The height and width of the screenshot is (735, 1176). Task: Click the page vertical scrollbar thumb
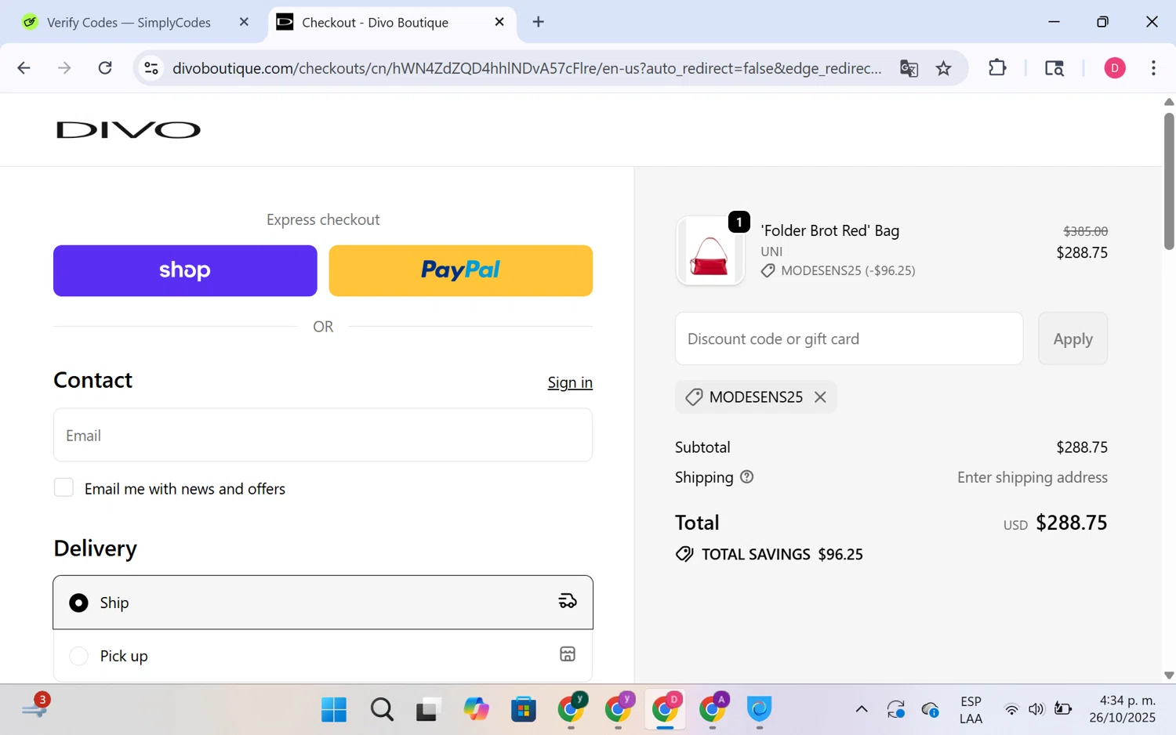pos(1169,182)
